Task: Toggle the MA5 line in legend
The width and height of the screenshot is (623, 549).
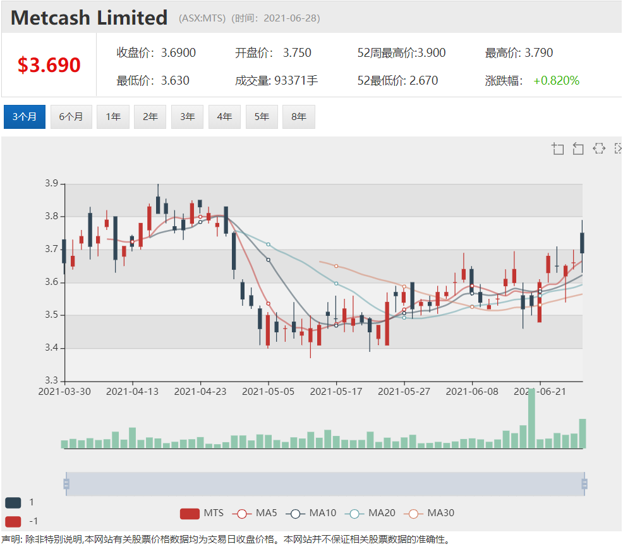Action: (x=255, y=513)
